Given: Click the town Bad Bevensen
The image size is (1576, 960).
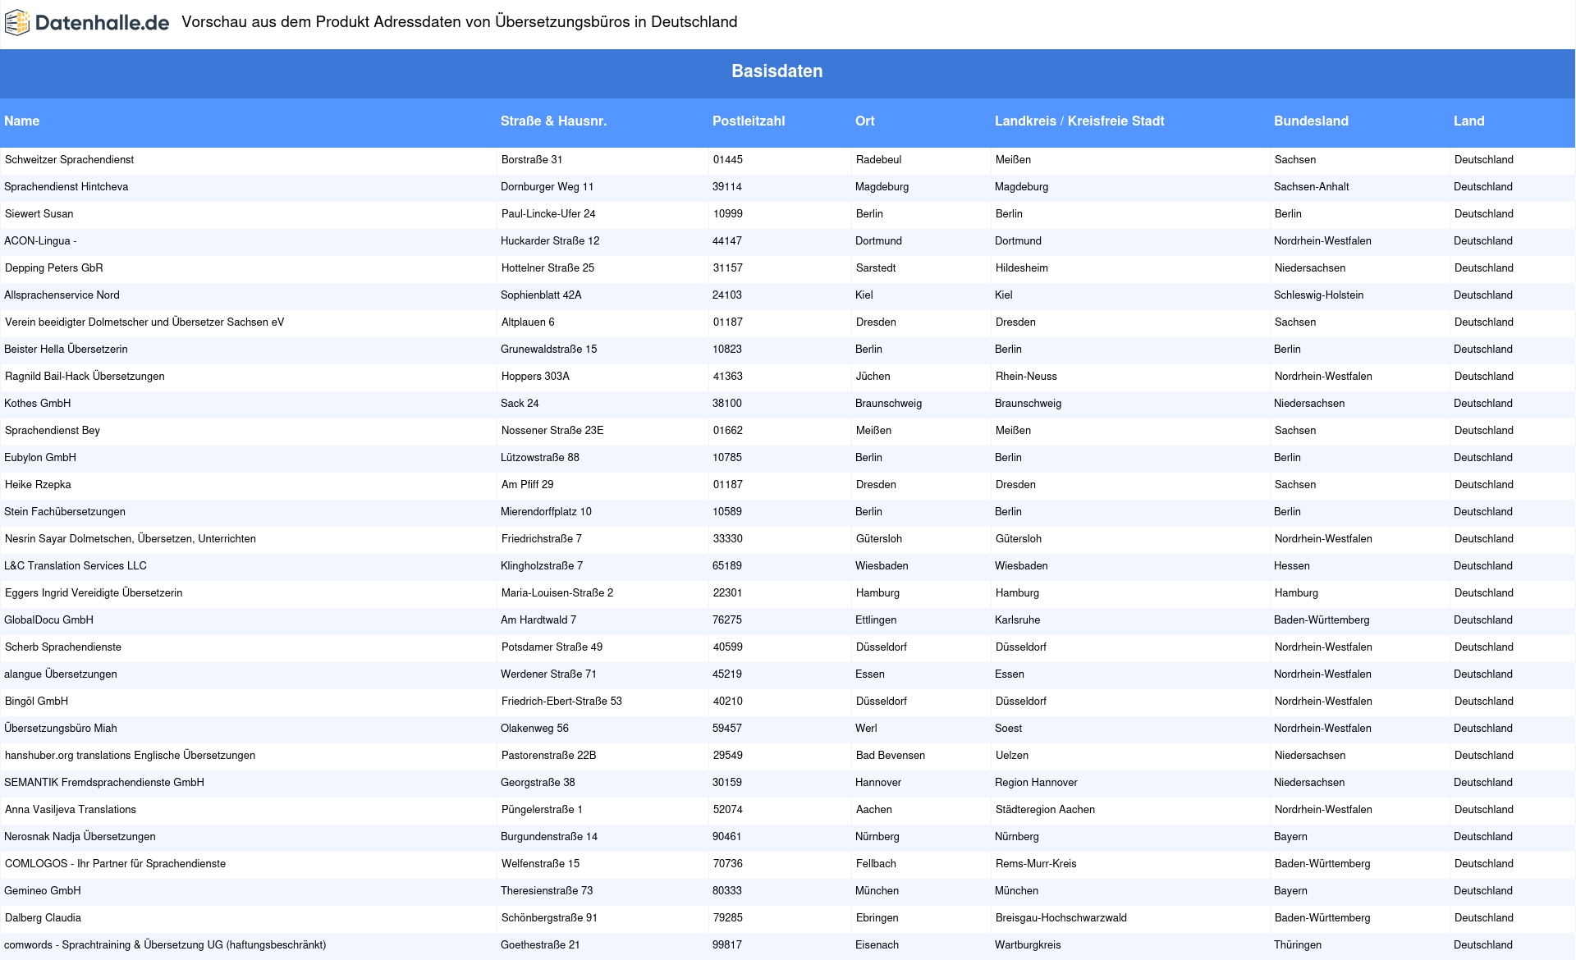Looking at the screenshot, I should (891, 756).
